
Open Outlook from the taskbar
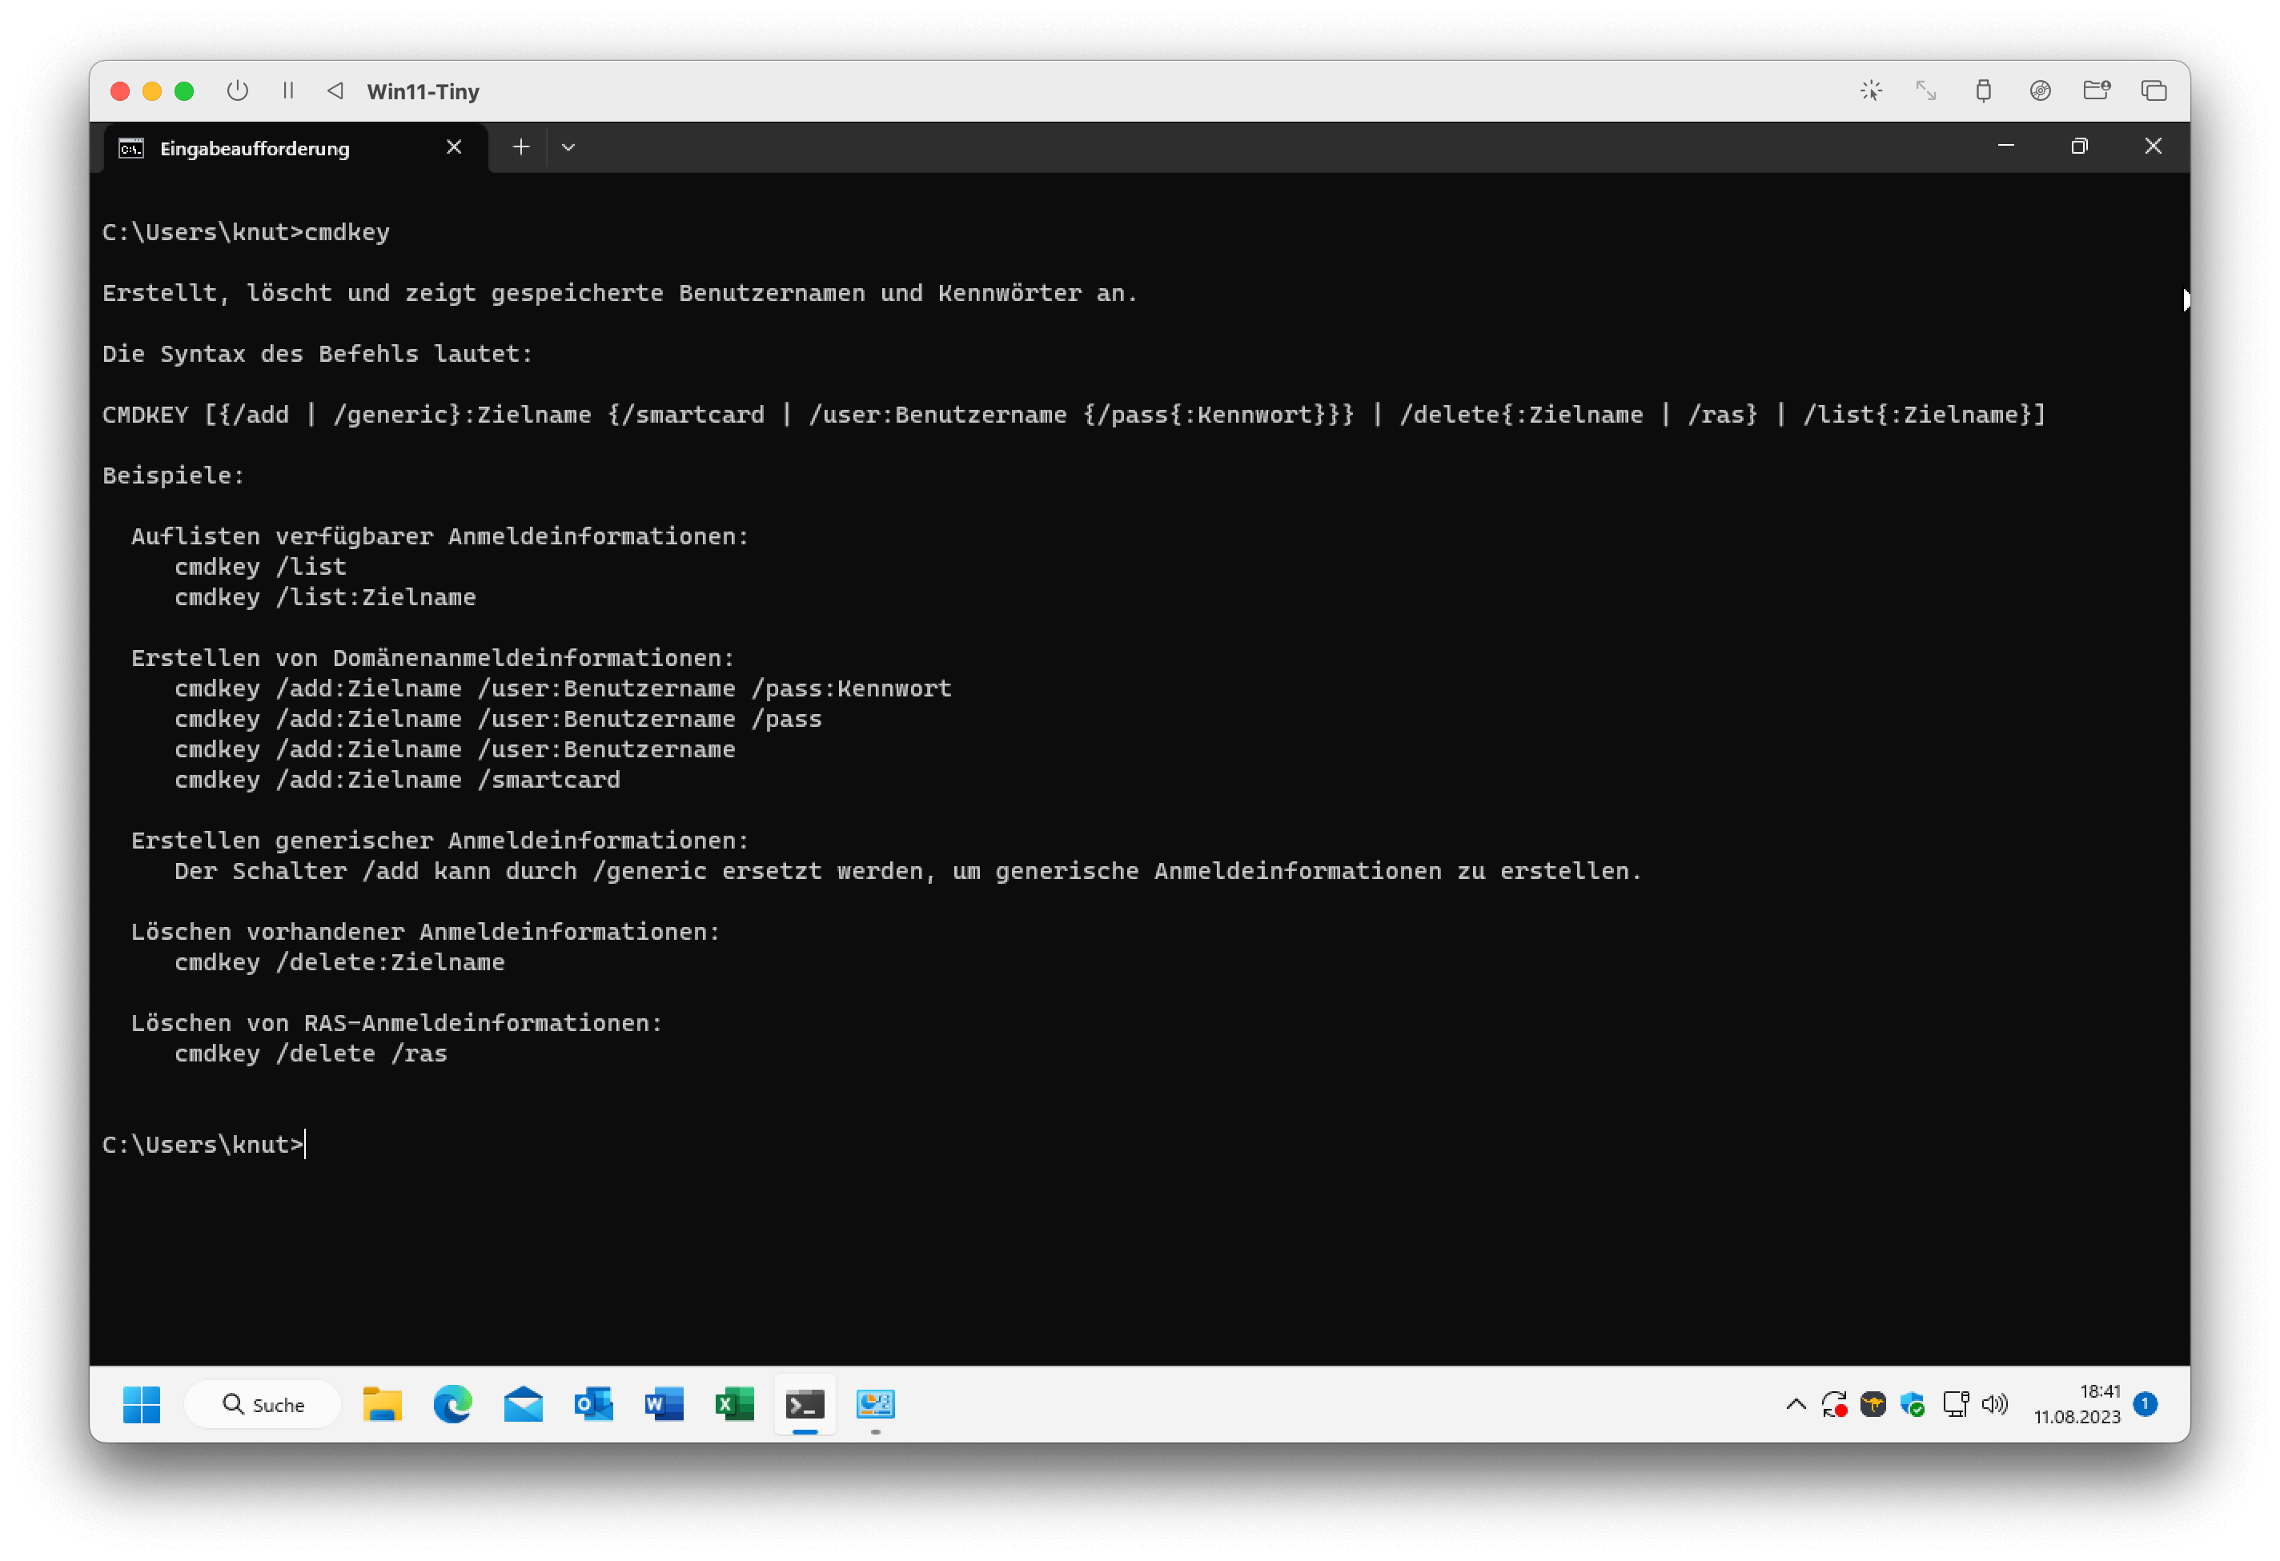point(593,1404)
